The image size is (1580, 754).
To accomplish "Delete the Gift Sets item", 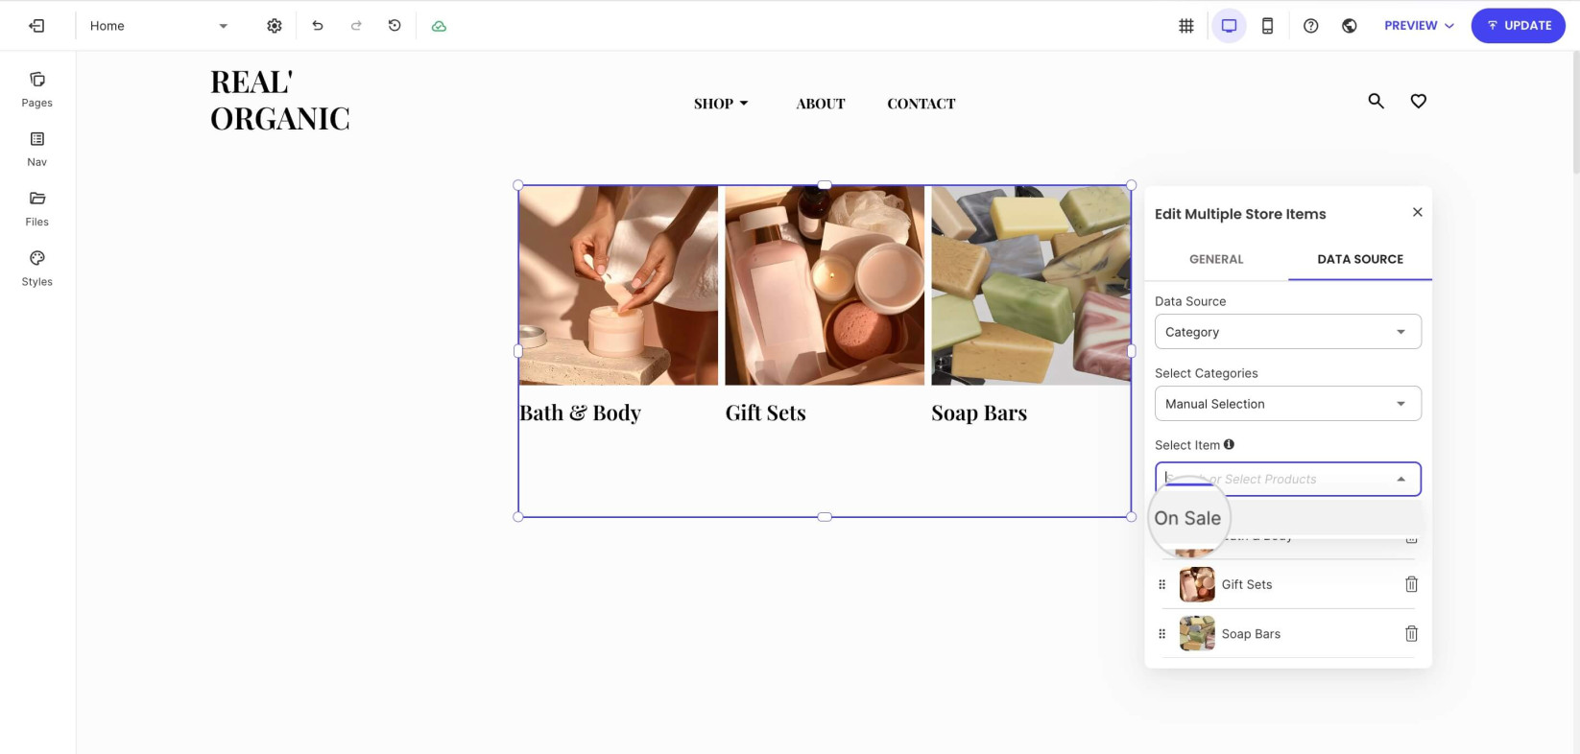I will (1411, 584).
